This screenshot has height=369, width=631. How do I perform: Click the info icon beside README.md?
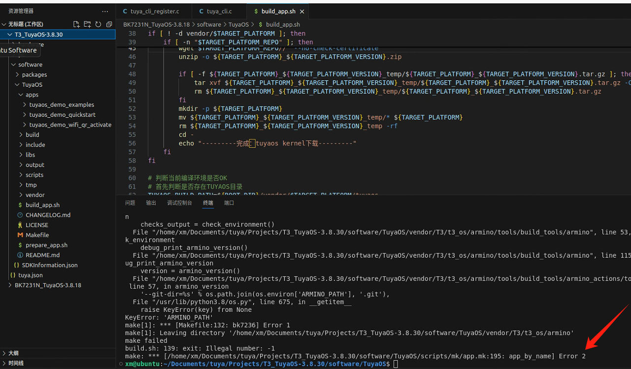click(20, 255)
